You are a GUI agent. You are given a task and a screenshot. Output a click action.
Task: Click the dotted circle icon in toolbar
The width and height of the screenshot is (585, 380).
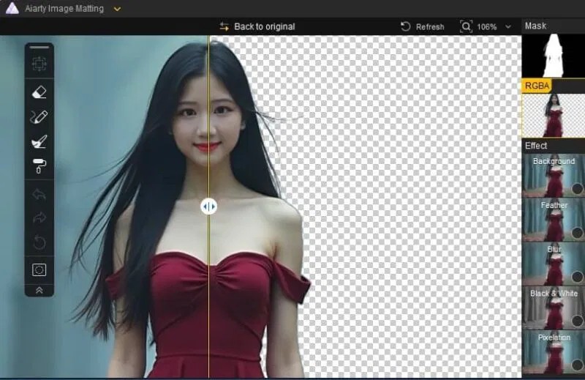tap(39, 269)
